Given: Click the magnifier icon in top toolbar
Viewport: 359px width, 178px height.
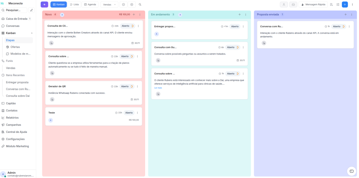Looking at the screenshot, I should point(140,5).
